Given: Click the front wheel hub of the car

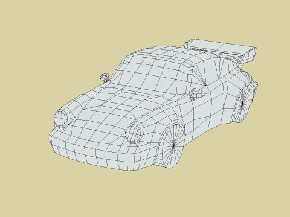Looking at the screenshot, I should (173, 146).
